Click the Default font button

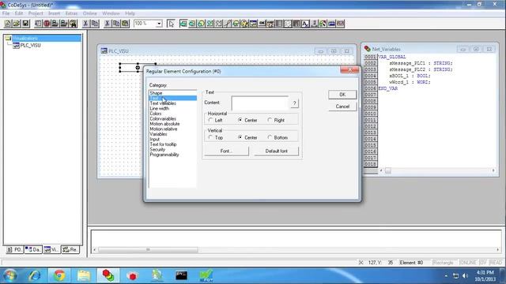point(276,151)
